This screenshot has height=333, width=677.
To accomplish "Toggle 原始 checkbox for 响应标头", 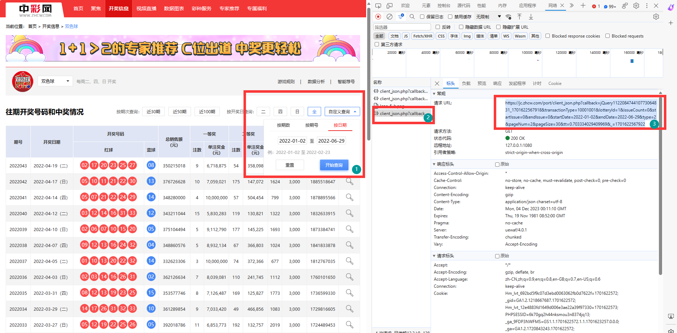I will [x=497, y=164].
